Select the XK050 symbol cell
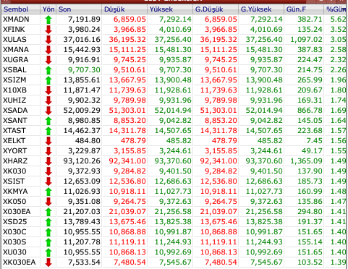 point(21,202)
